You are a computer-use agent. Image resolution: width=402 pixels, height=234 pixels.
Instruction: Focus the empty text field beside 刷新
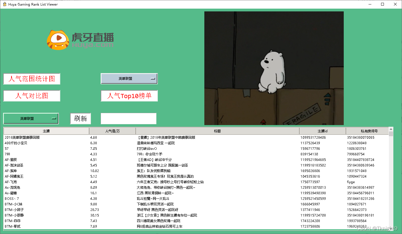(129, 118)
